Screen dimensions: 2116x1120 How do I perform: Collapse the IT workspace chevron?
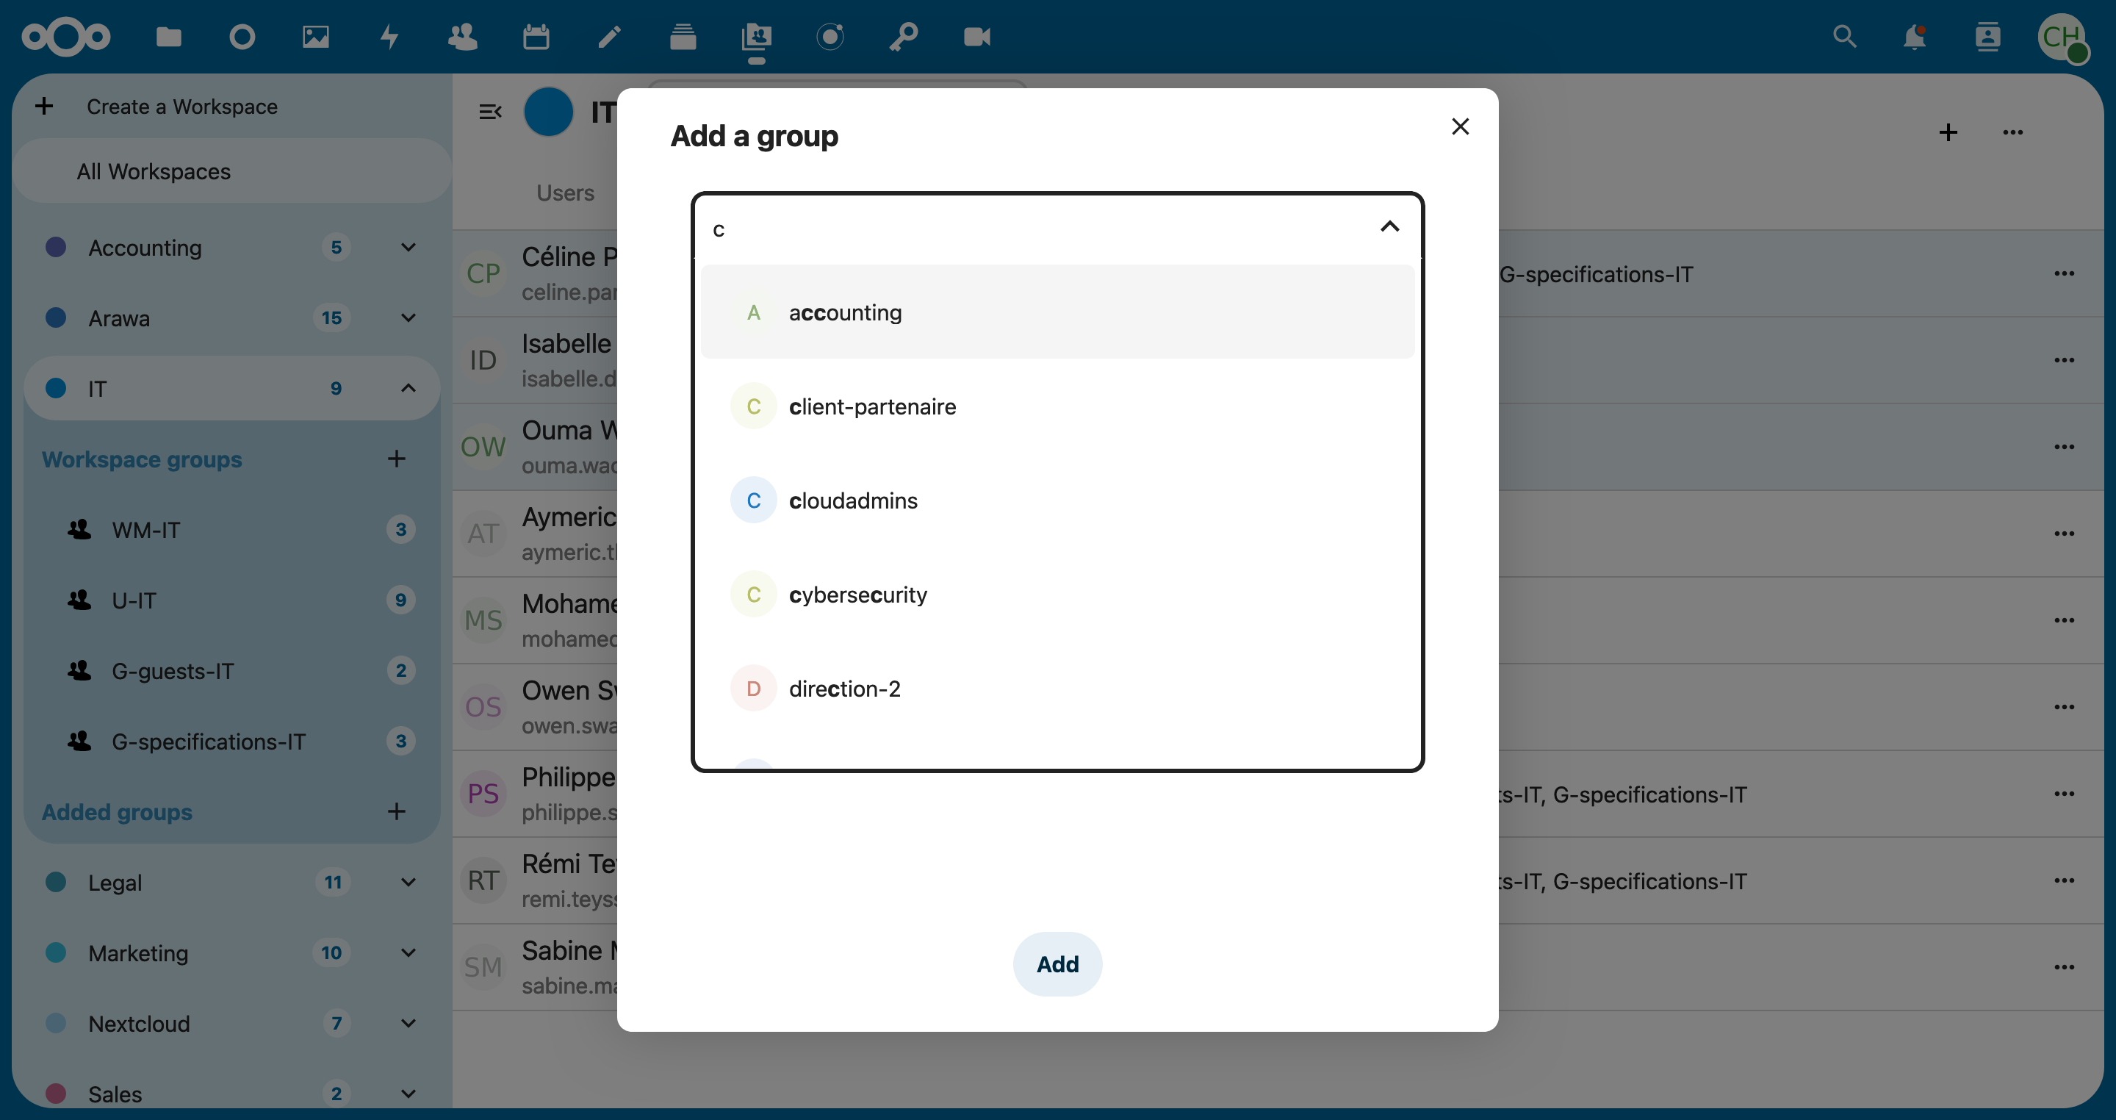409,388
